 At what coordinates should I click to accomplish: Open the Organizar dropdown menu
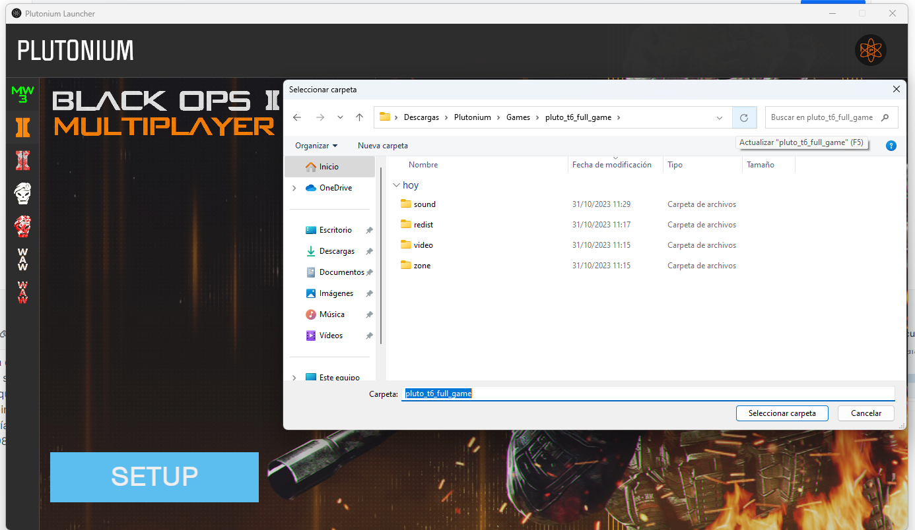click(316, 146)
